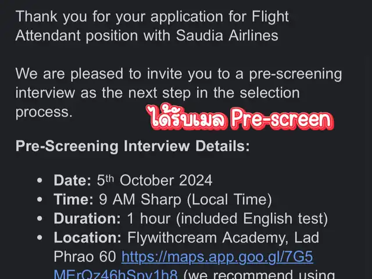The width and height of the screenshot is (372, 279).
Task: Click the bullet point beside Location
Action: 40,238
